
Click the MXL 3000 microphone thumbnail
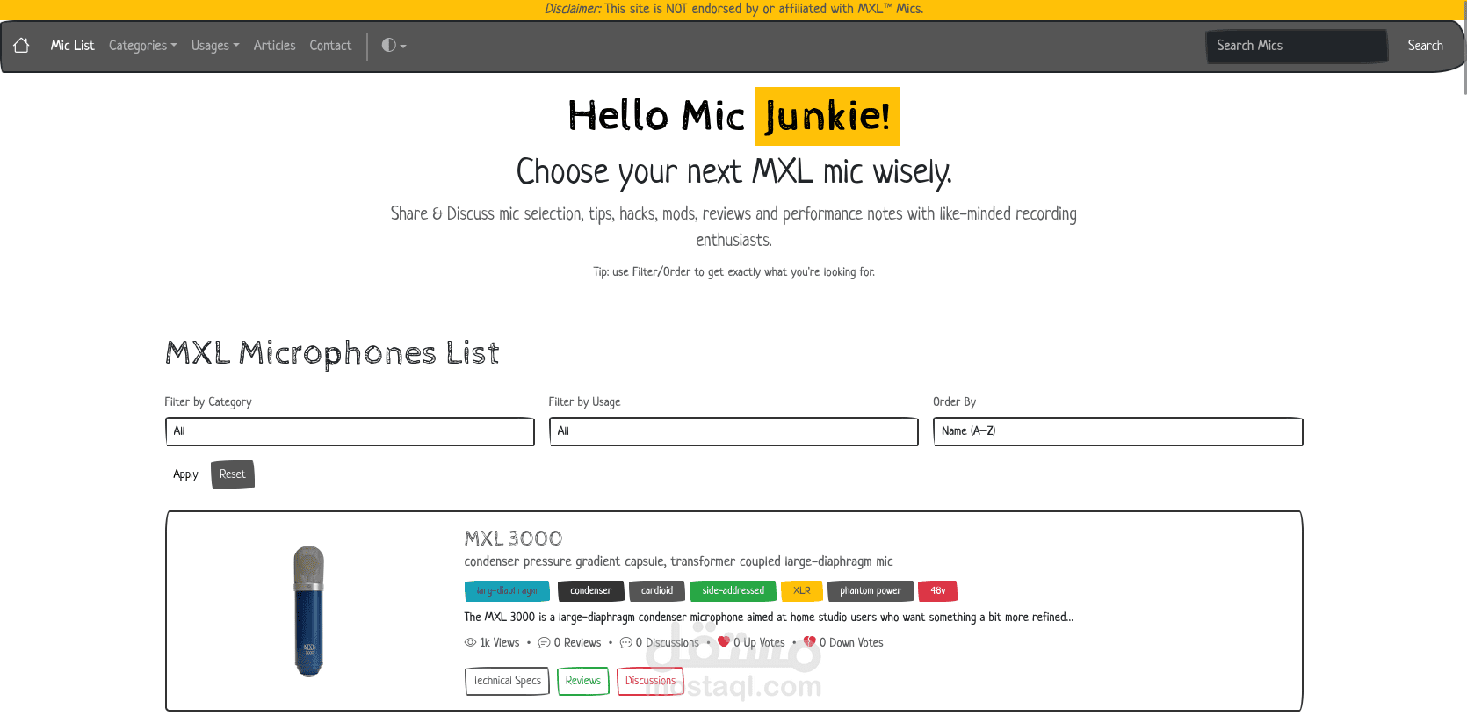click(x=308, y=611)
